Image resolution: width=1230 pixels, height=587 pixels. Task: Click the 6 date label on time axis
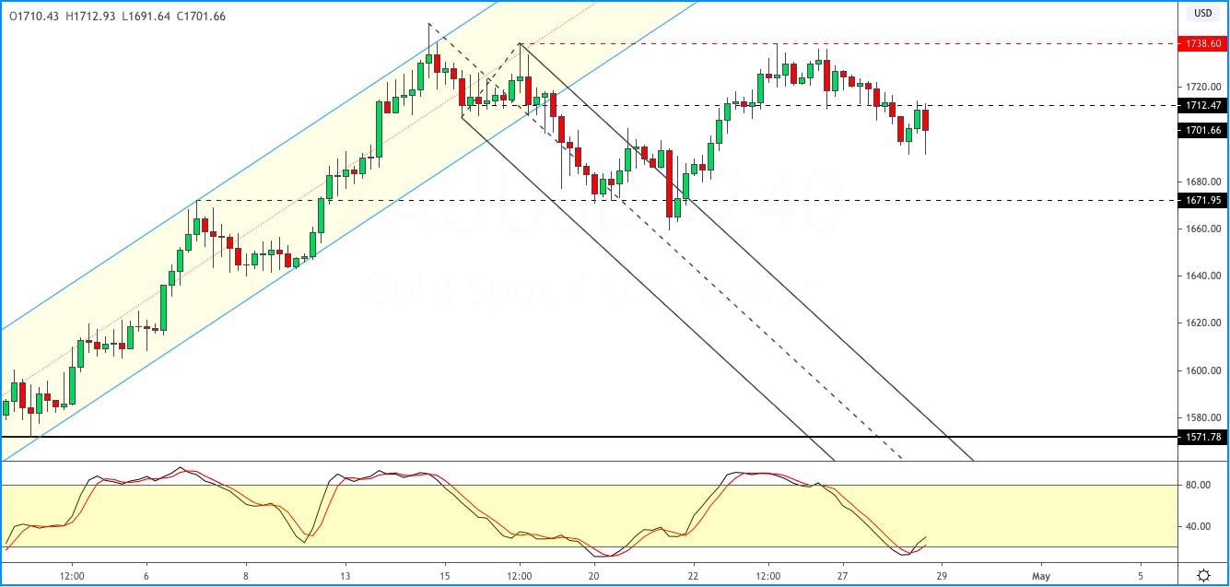coord(146,575)
